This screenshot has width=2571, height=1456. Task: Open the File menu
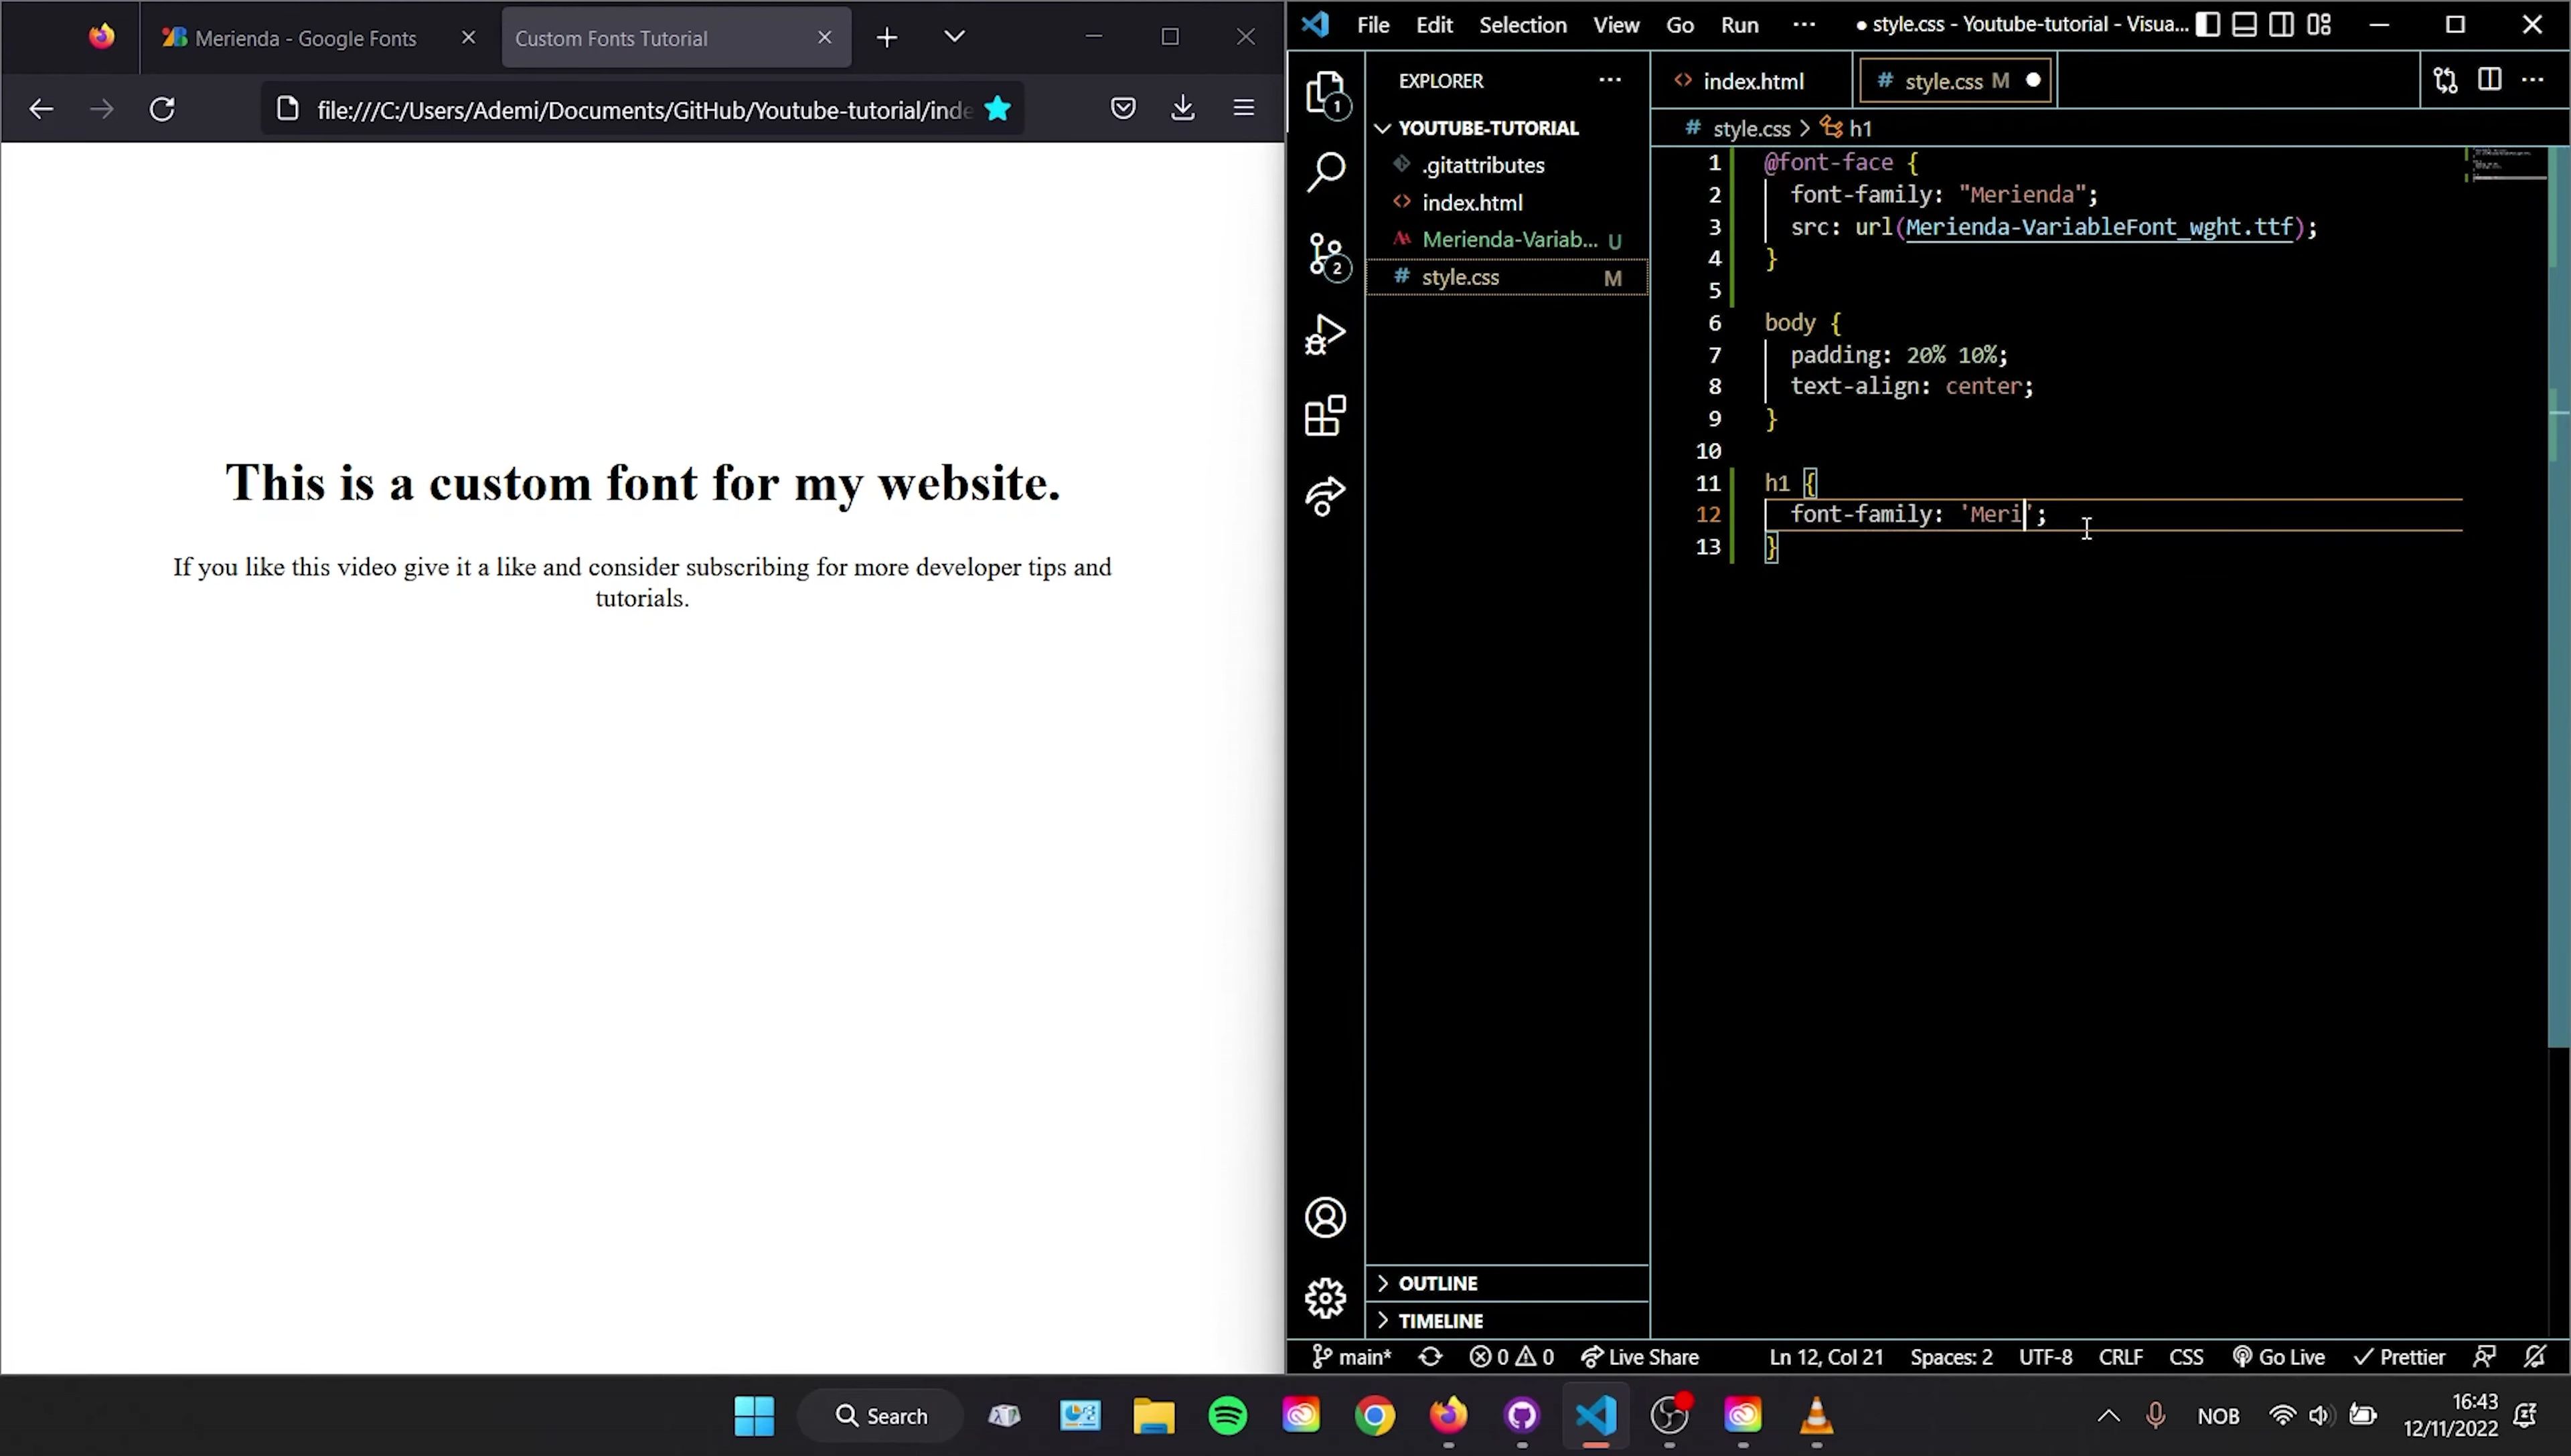tap(1373, 25)
